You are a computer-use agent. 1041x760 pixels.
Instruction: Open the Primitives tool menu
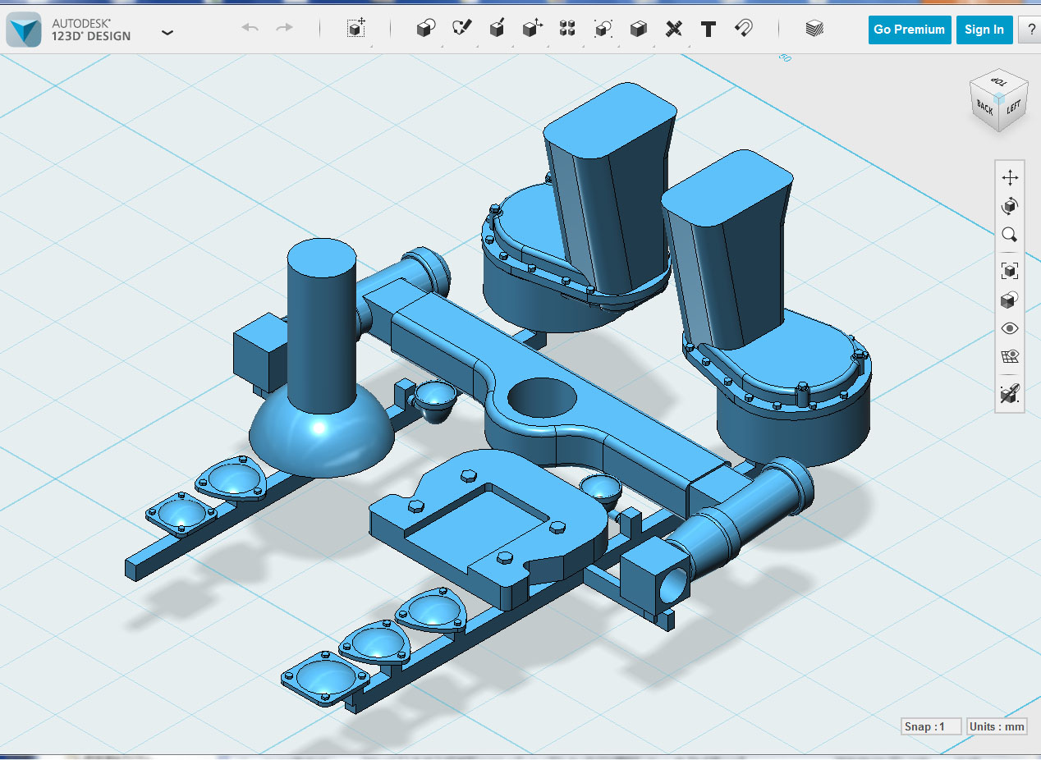point(425,29)
